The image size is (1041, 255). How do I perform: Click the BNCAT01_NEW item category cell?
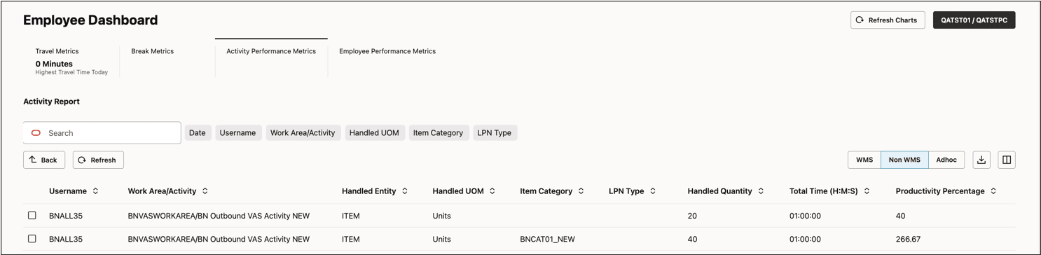547,239
